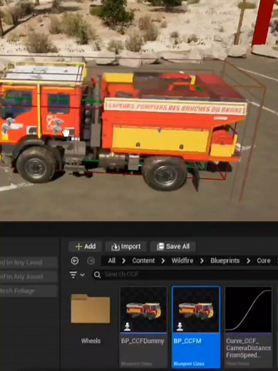Screen dimensions: 278x371
Task: Expand the chevron after the Blueprints breadcrumb
Action: (x=248, y=261)
